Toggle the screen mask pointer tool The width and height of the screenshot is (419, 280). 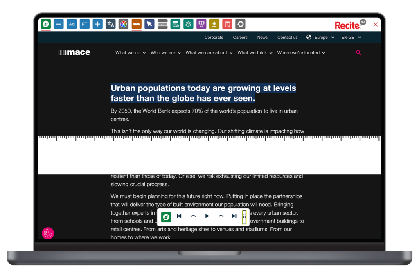click(x=149, y=24)
